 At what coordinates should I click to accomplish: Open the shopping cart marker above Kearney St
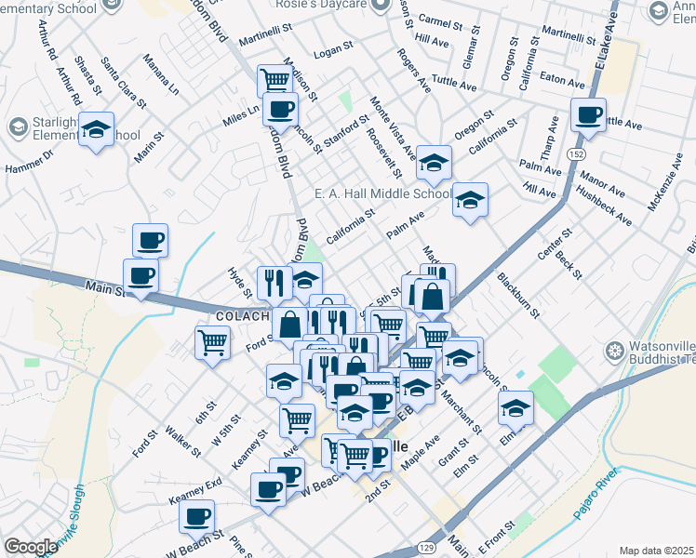point(298,421)
